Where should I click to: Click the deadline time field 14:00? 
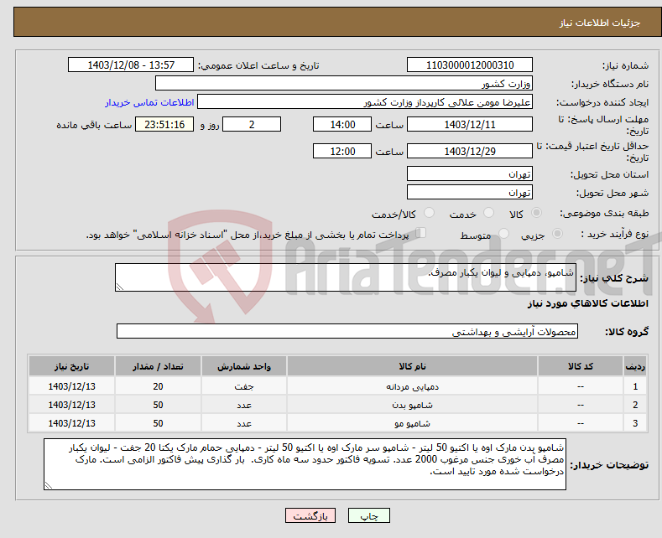[342, 124]
